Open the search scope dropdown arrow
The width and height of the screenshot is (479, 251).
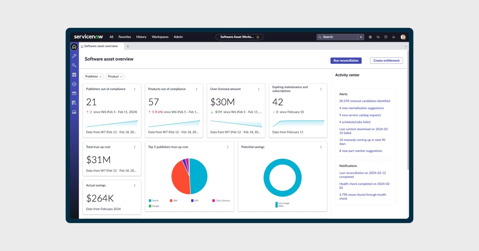pyautogui.click(x=361, y=37)
